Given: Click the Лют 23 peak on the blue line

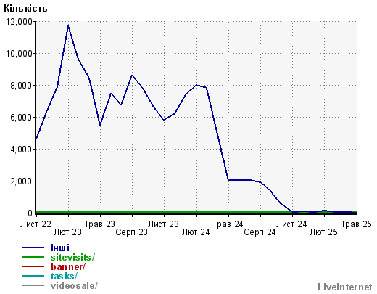Looking at the screenshot, I should (x=68, y=26).
